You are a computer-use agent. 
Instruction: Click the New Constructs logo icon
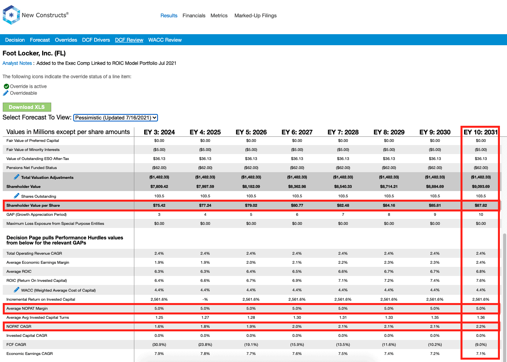coord(11,15)
